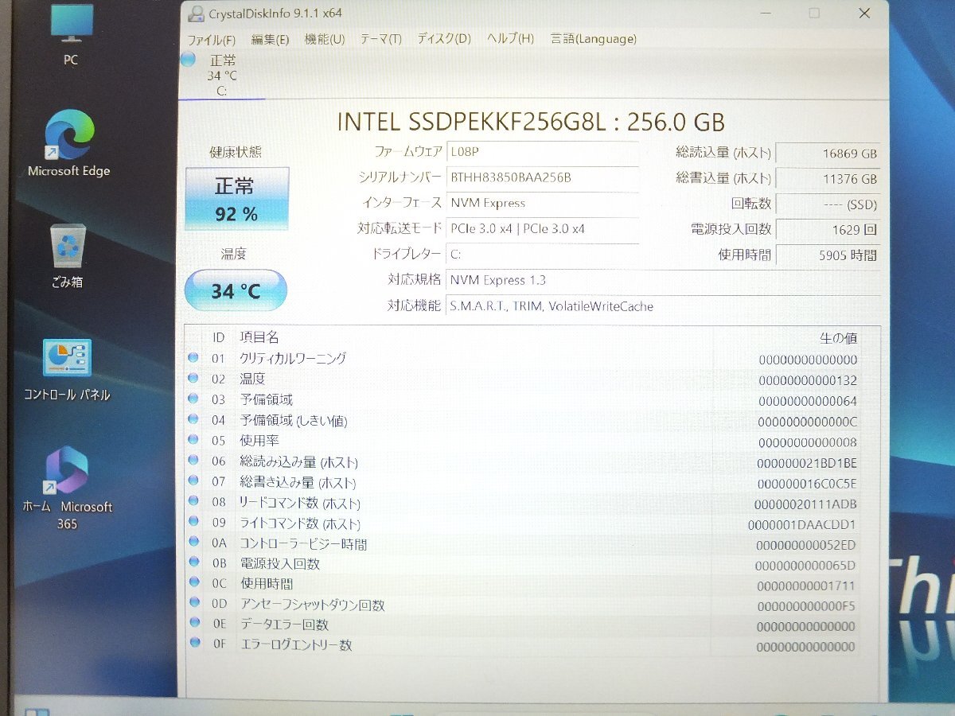This screenshot has width=955, height=716.
Task: Click status dot for 使用時間 attribute row
Action: [x=193, y=583]
